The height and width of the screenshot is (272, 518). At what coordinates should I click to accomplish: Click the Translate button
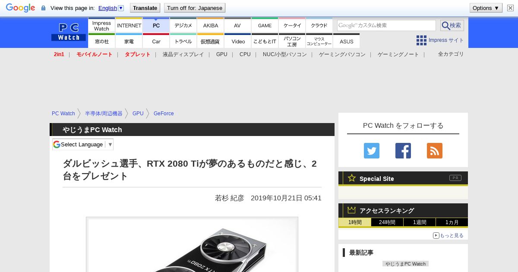point(145,8)
